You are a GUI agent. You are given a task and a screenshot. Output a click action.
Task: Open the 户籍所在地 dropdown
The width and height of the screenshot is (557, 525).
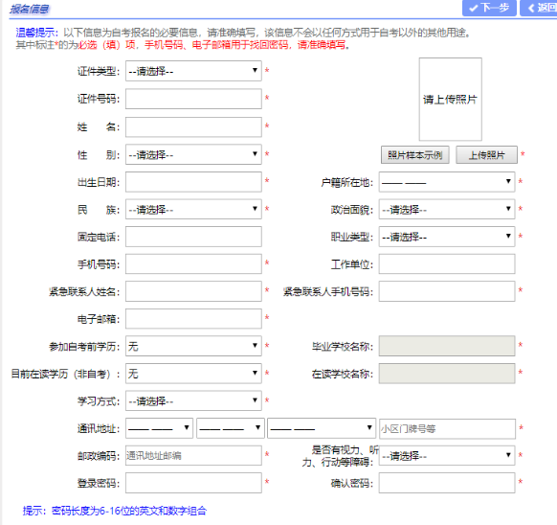(447, 182)
